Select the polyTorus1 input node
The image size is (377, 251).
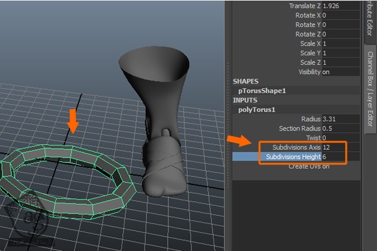pos(256,110)
